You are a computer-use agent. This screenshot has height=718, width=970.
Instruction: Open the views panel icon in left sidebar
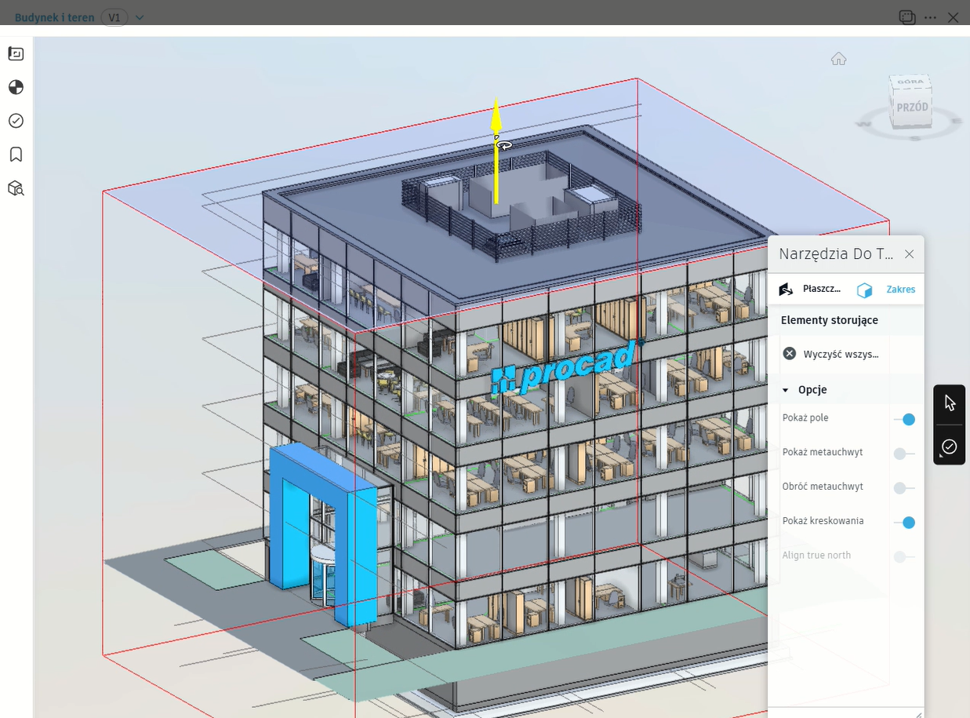click(x=16, y=53)
